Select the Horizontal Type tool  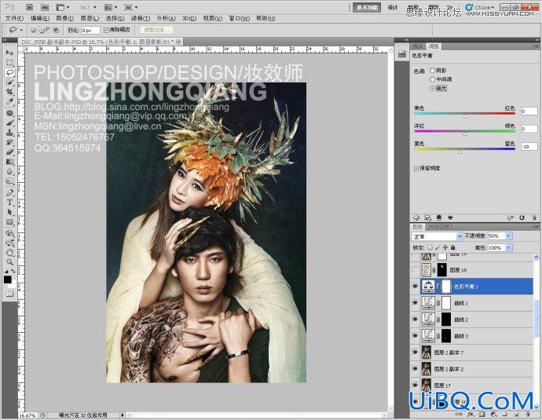pyautogui.click(x=9, y=203)
